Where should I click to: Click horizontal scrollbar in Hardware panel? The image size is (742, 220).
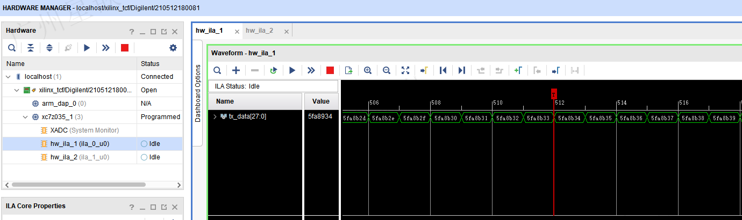[x=79, y=185]
